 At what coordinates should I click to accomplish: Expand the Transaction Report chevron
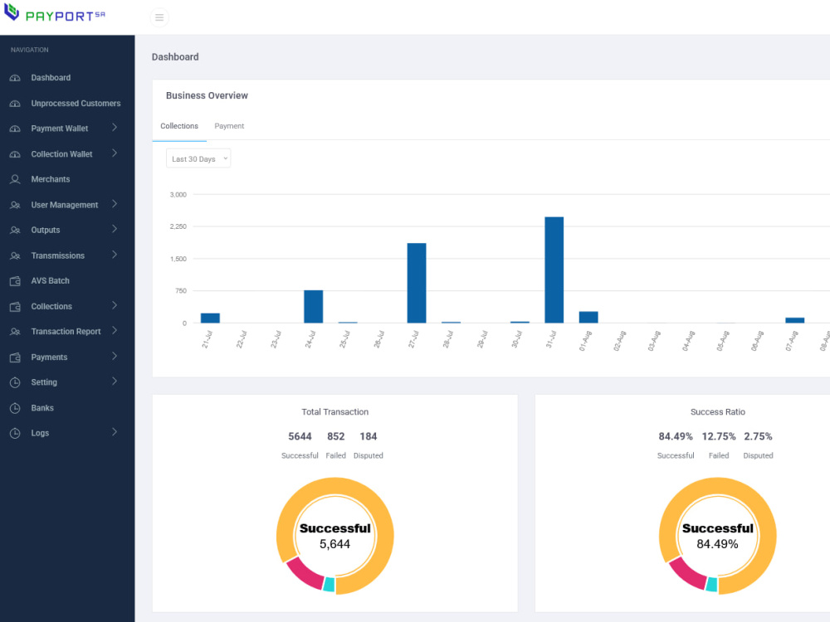pos(115,331)
